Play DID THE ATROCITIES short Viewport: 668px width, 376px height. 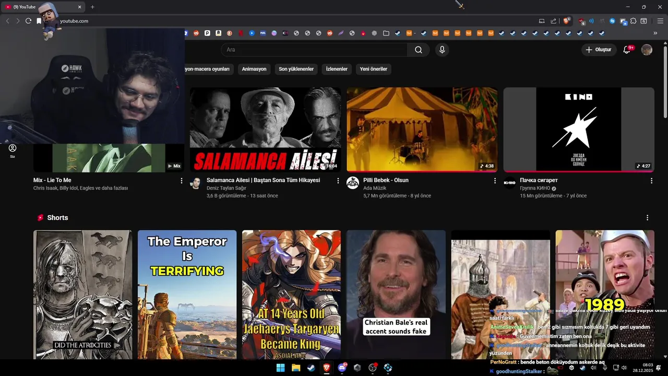pos(82,295)
